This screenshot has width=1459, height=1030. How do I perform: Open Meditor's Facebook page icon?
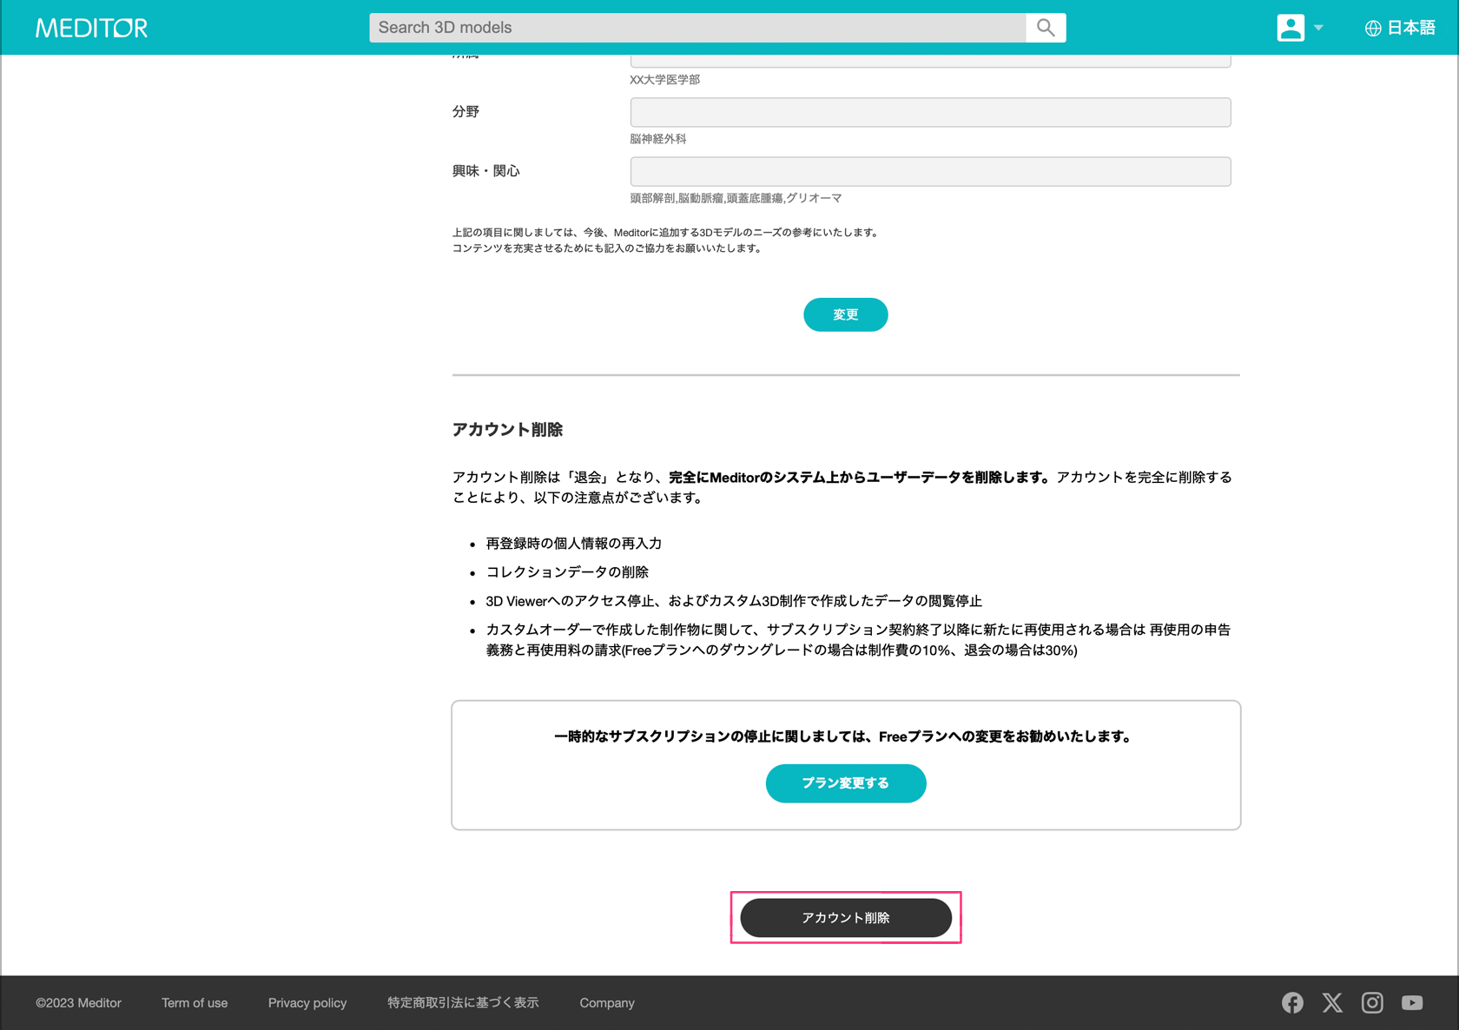click(x=1292, y=1002)
